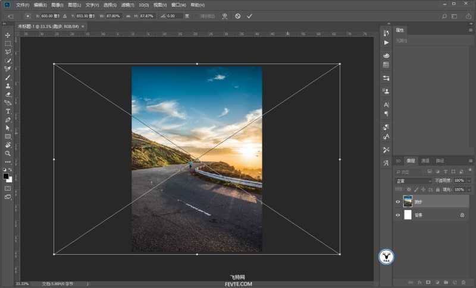Viewport: 476px width, 288px height.
Task: Select the Zoom magnifier tool
Action: [8, 153]
